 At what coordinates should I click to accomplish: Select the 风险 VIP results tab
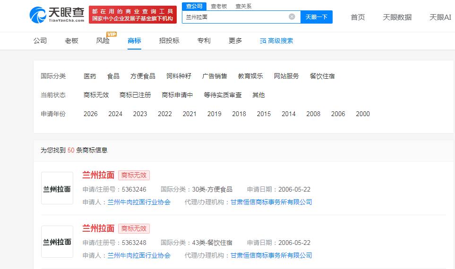click(x=103, y=41)
